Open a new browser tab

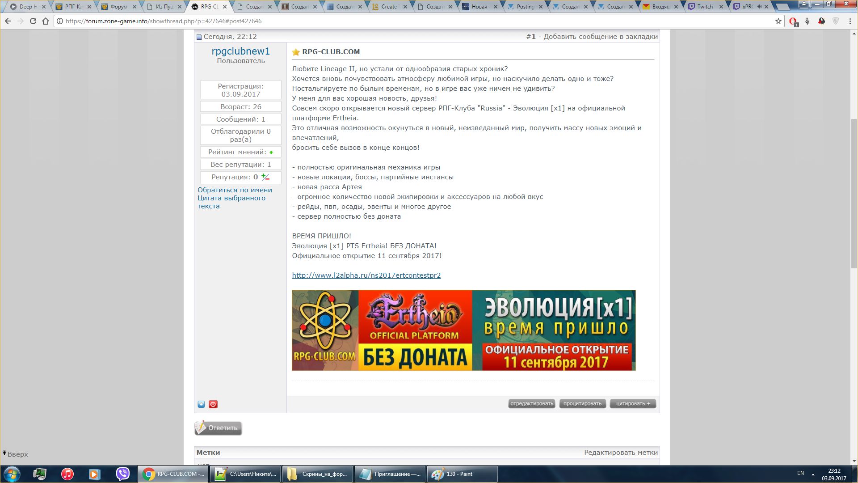[x=782, y=7]
